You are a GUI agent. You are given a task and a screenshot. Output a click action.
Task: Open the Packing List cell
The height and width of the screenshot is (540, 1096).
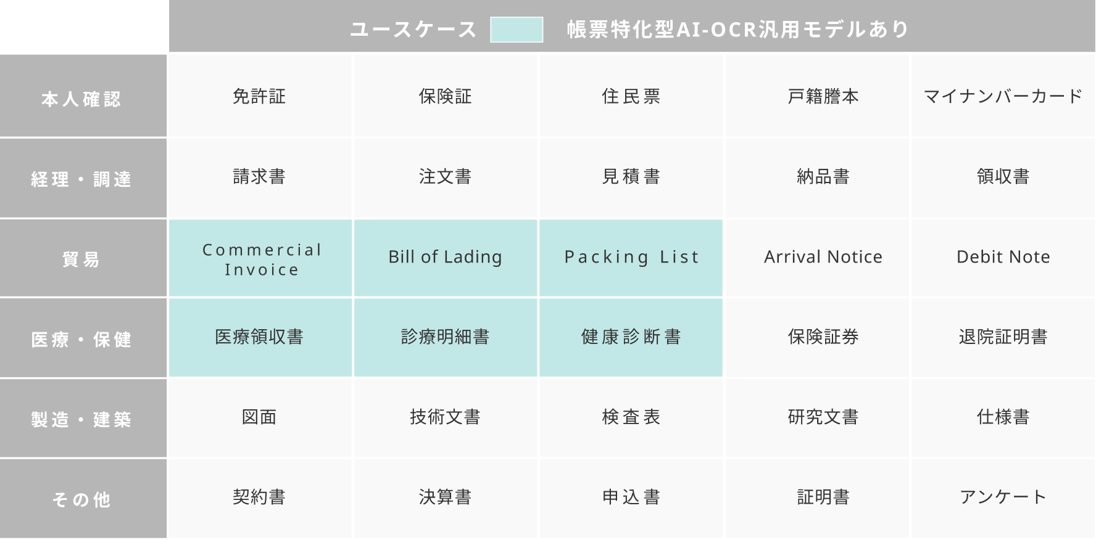click(x=631, y=257)
